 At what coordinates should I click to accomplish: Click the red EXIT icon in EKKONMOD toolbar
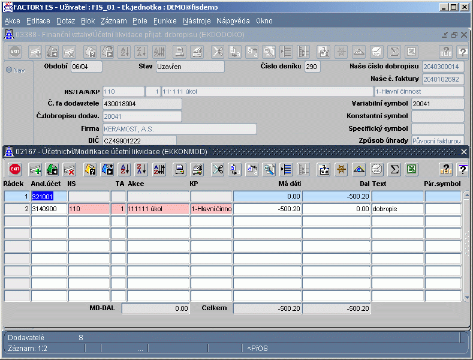[15, 169]
